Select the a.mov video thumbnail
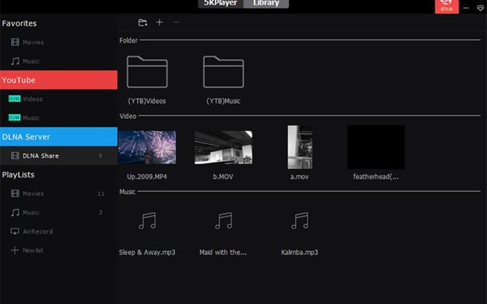Screen dimensions: 487x304 (300, 147)
